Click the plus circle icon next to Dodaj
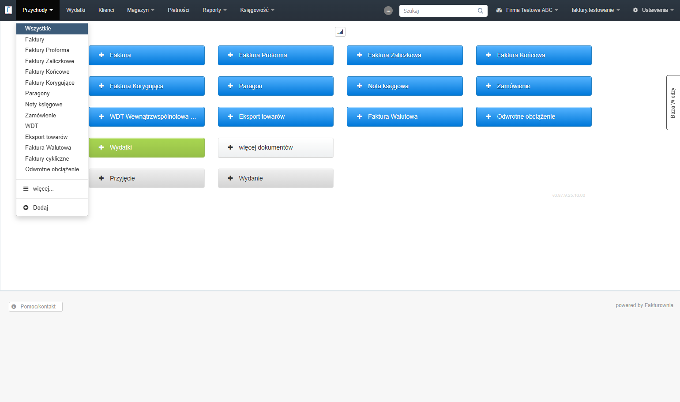Screen dimensions: 680x402 [x=26, y=207]
